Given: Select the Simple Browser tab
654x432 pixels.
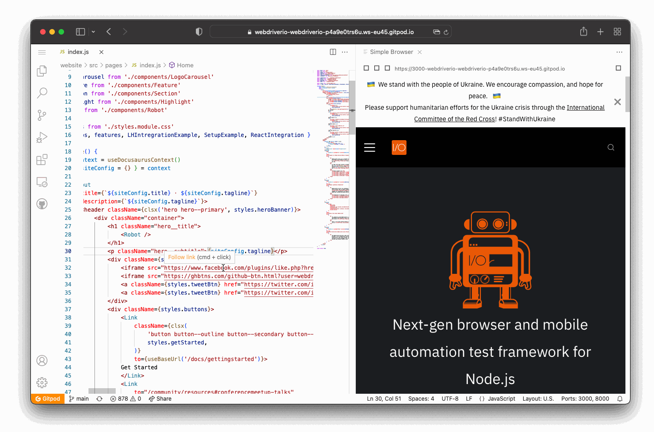Looking at the screenshot, I should click(392, 52).
